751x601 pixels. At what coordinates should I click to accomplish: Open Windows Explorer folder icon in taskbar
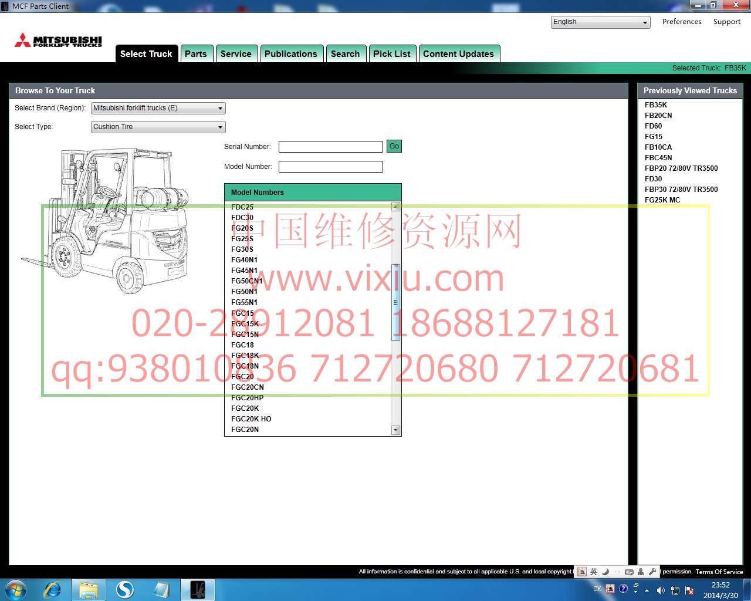89,589
